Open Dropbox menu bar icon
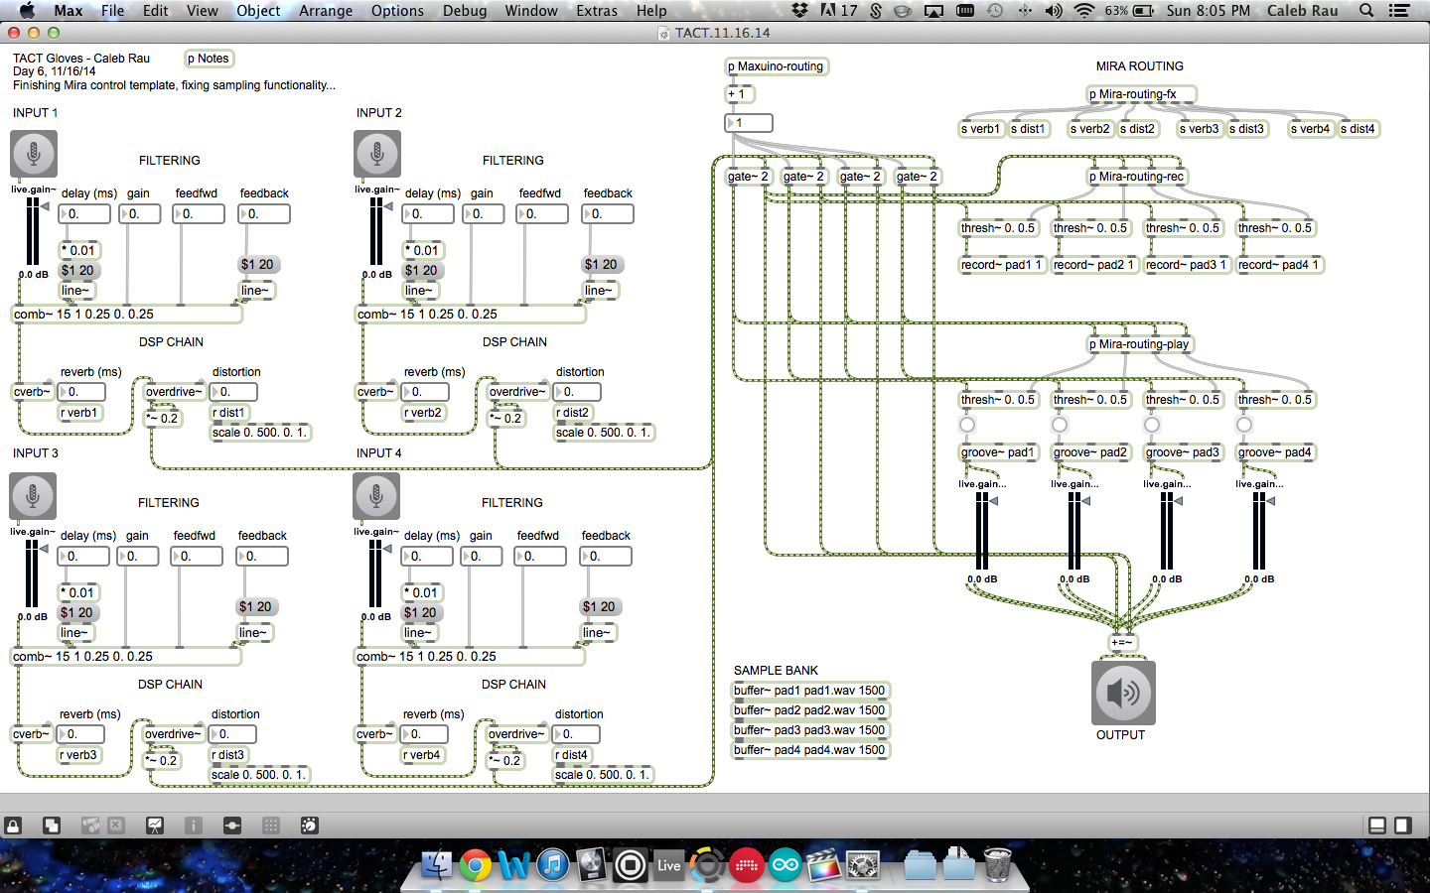The image size is (1430, 893). click(x=799, y=11)
